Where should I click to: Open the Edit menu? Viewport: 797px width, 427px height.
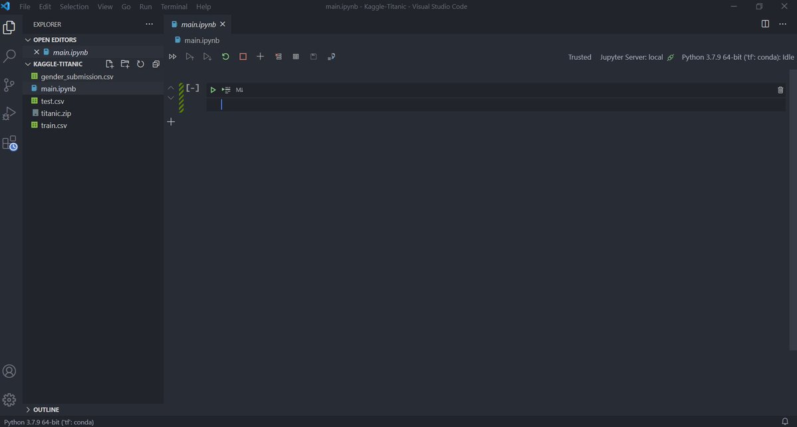45,7
